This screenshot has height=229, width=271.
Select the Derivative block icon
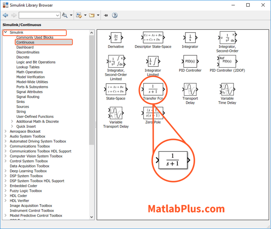point(116,38)
